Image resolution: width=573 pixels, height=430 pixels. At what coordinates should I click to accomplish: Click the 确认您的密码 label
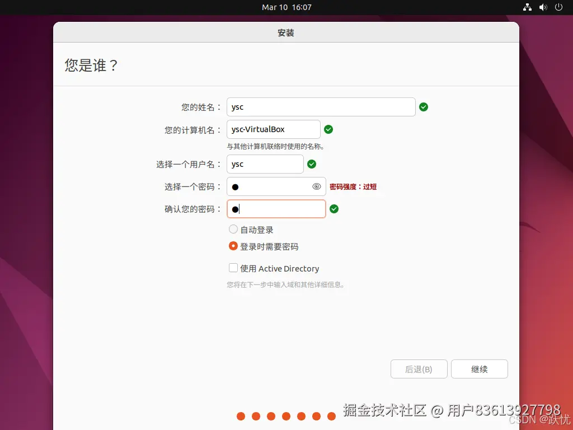[193, 209]
